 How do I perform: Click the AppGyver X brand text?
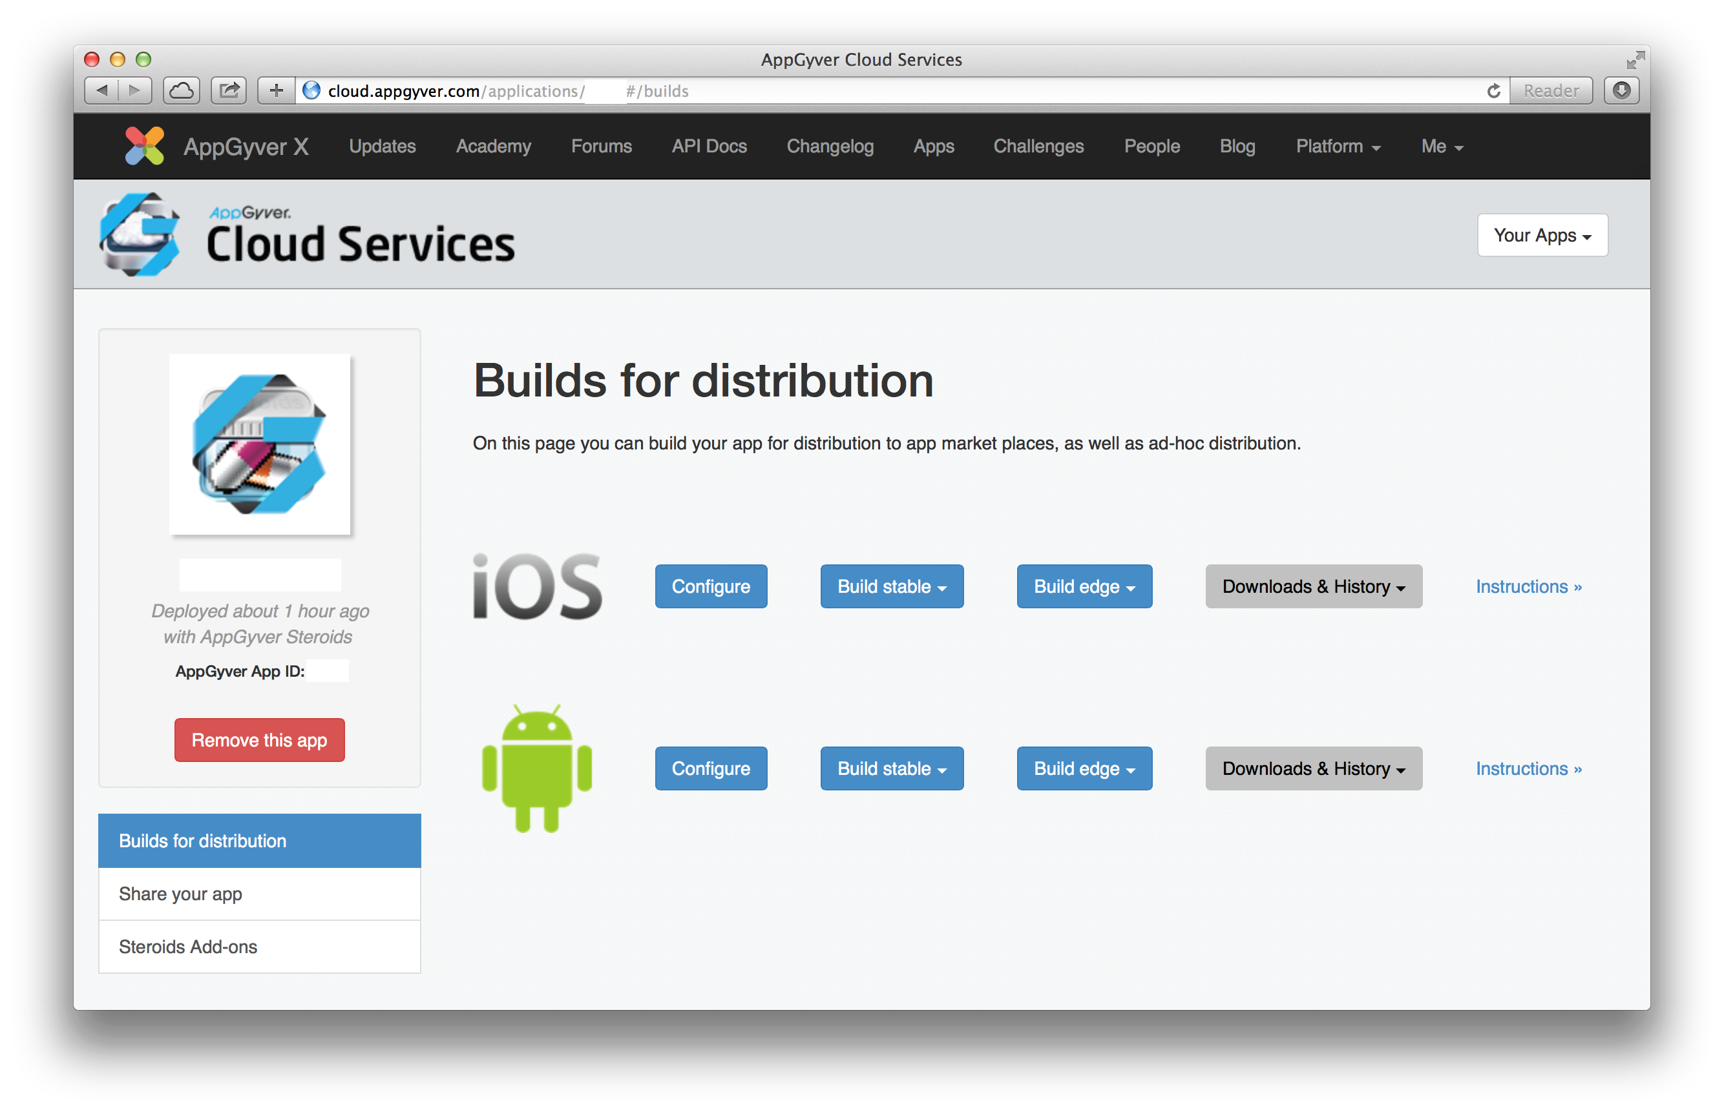click(x=246, y=147)
